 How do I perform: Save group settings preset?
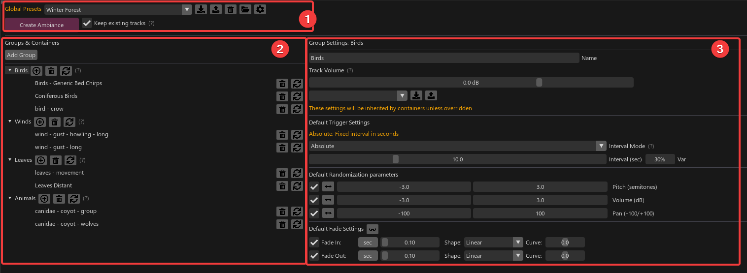(x=416, y=95)
